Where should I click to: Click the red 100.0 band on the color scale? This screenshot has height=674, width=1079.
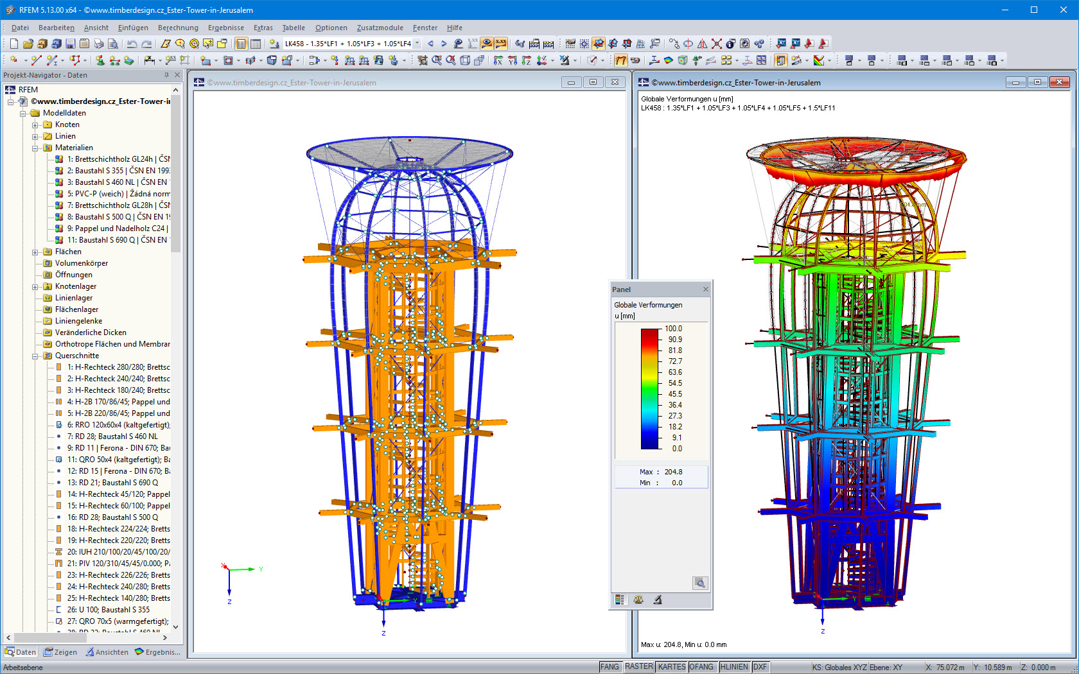point(648,329)
